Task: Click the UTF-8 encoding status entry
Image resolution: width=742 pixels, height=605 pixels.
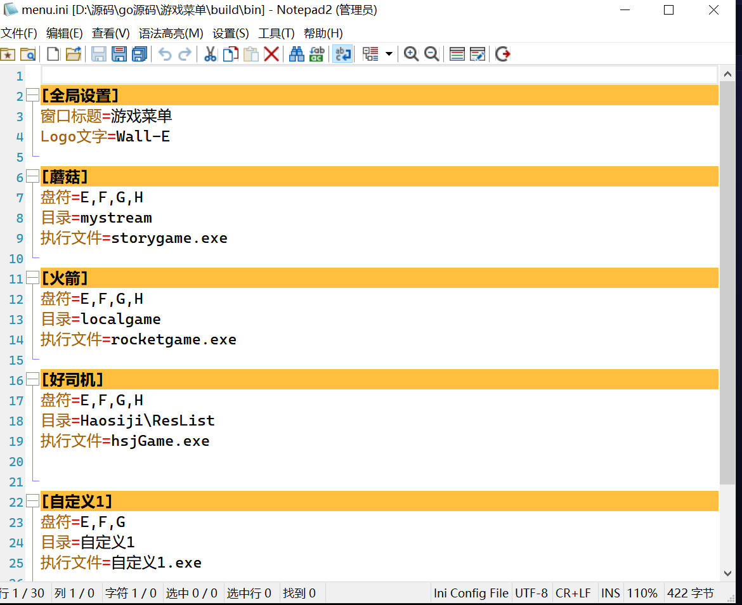Action: pos(531,593)
